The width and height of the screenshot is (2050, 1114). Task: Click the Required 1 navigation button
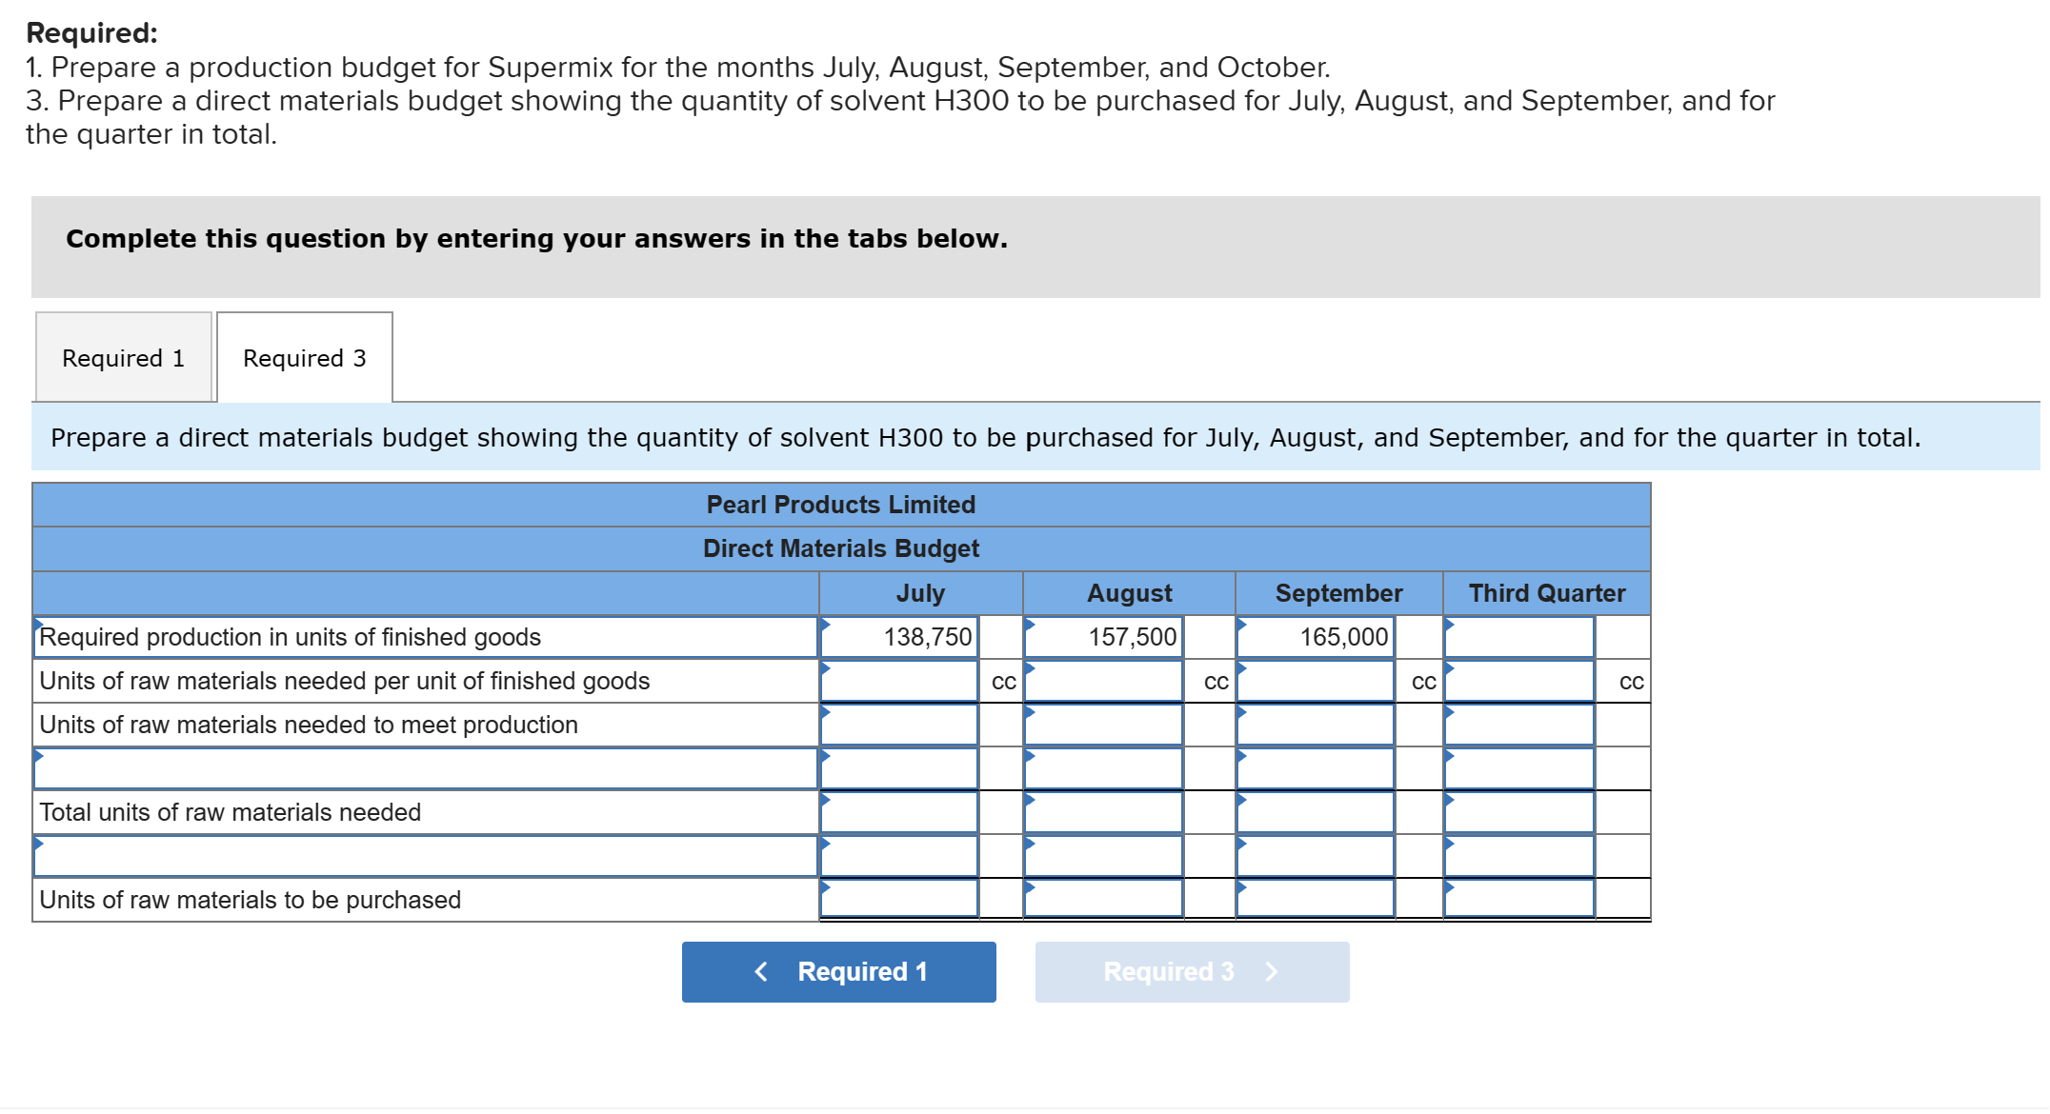[838, 971]
